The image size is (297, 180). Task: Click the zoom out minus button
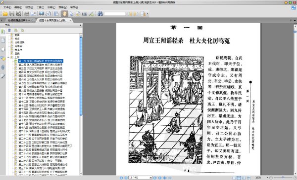[x=271, y=178]
